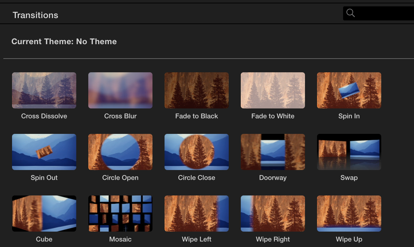Pick the Circle Close transition thumbnail
Image resolution: width=414 pixels, height=247 pixels.
click(197, 152)
